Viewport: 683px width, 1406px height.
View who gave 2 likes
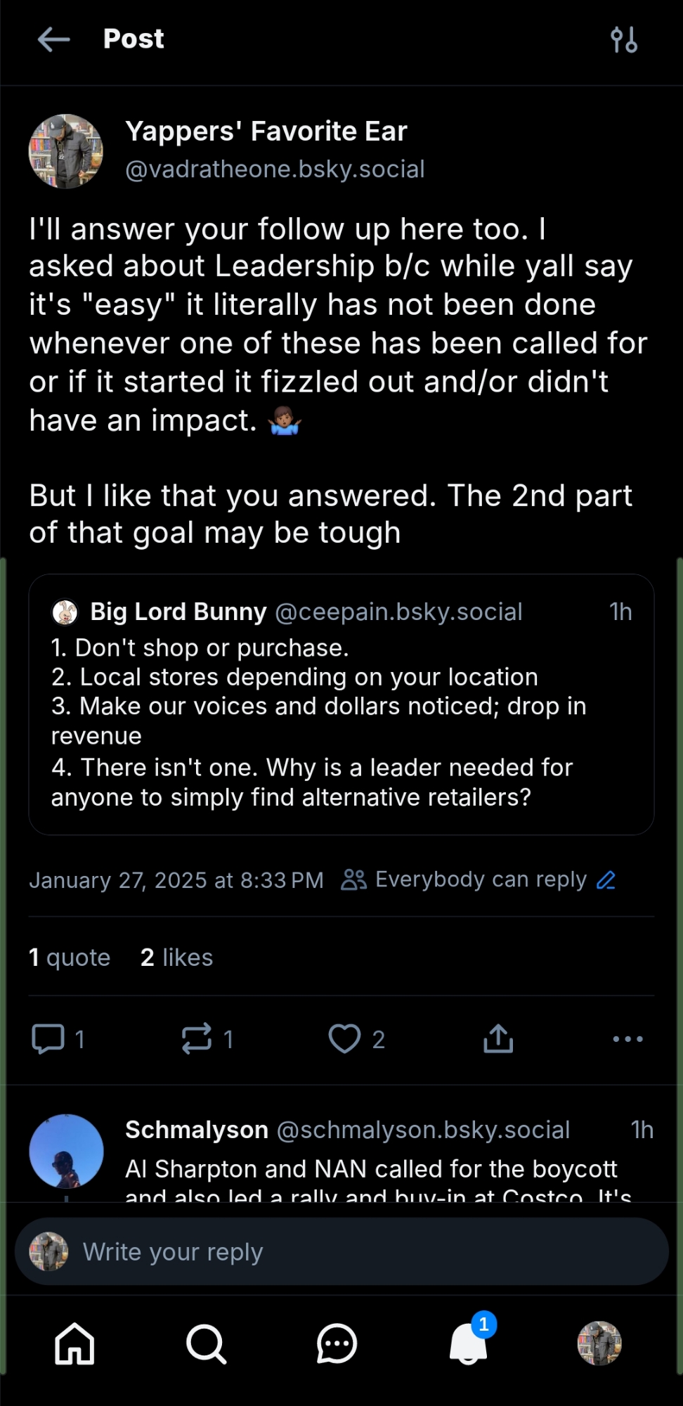tap(176, 957)
